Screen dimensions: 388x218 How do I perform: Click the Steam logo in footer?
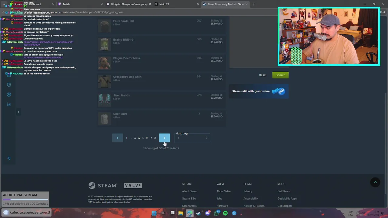tap(102, 185)
